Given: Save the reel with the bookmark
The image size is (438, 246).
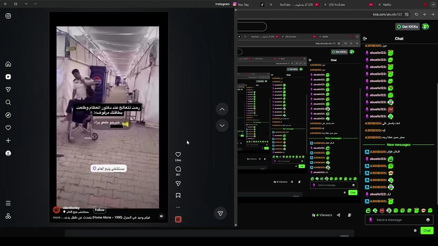Looking at the screenshot, I should (x=178, y=195).
